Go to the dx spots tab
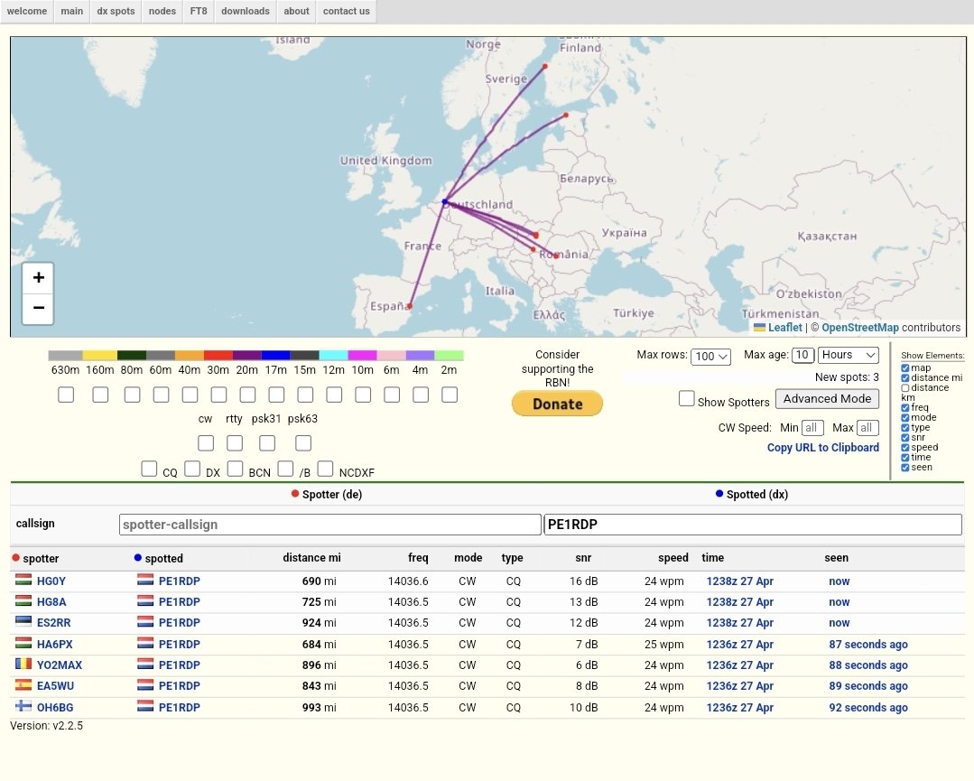The image size is (974, 781). pos(116,11)
